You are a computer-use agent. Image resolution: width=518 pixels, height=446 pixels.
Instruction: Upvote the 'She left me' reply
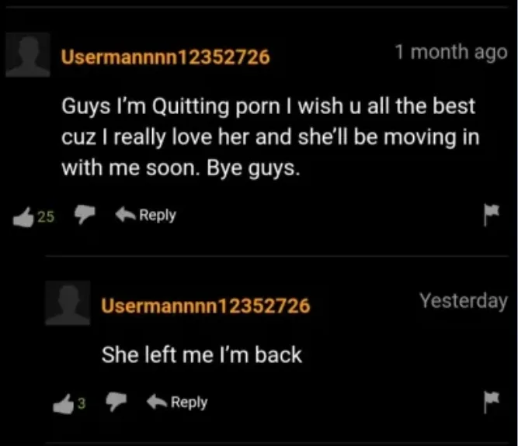pos(63,404)
